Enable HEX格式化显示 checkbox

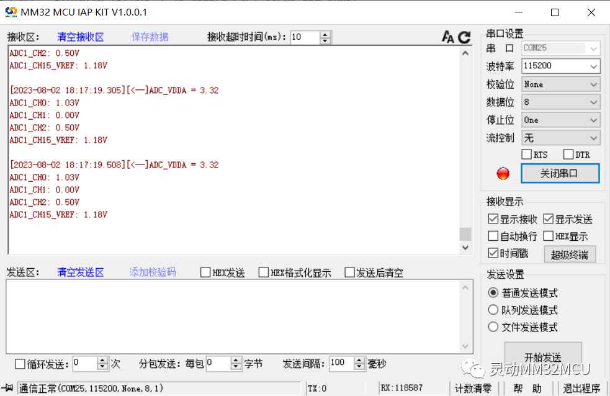(x=263, y=272)
